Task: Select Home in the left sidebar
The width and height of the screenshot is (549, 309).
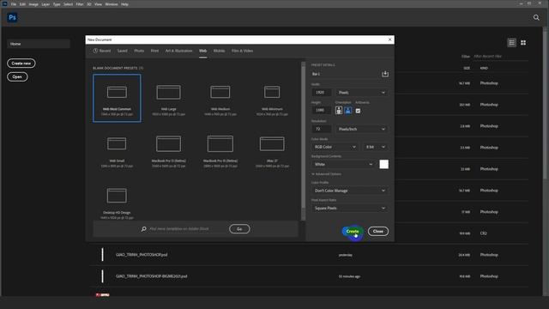Action: (38, 44)
